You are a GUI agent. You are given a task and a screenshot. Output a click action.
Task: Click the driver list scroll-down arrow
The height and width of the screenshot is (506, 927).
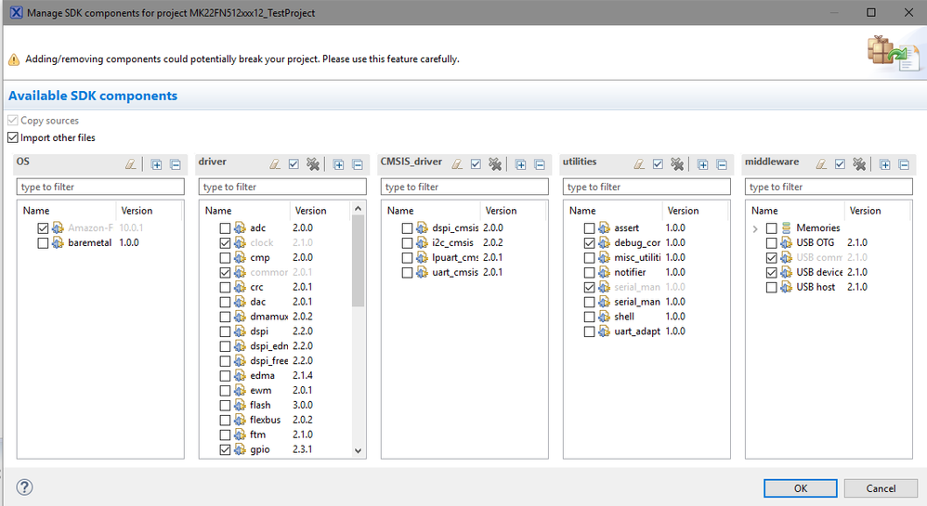tap(358, 450)
